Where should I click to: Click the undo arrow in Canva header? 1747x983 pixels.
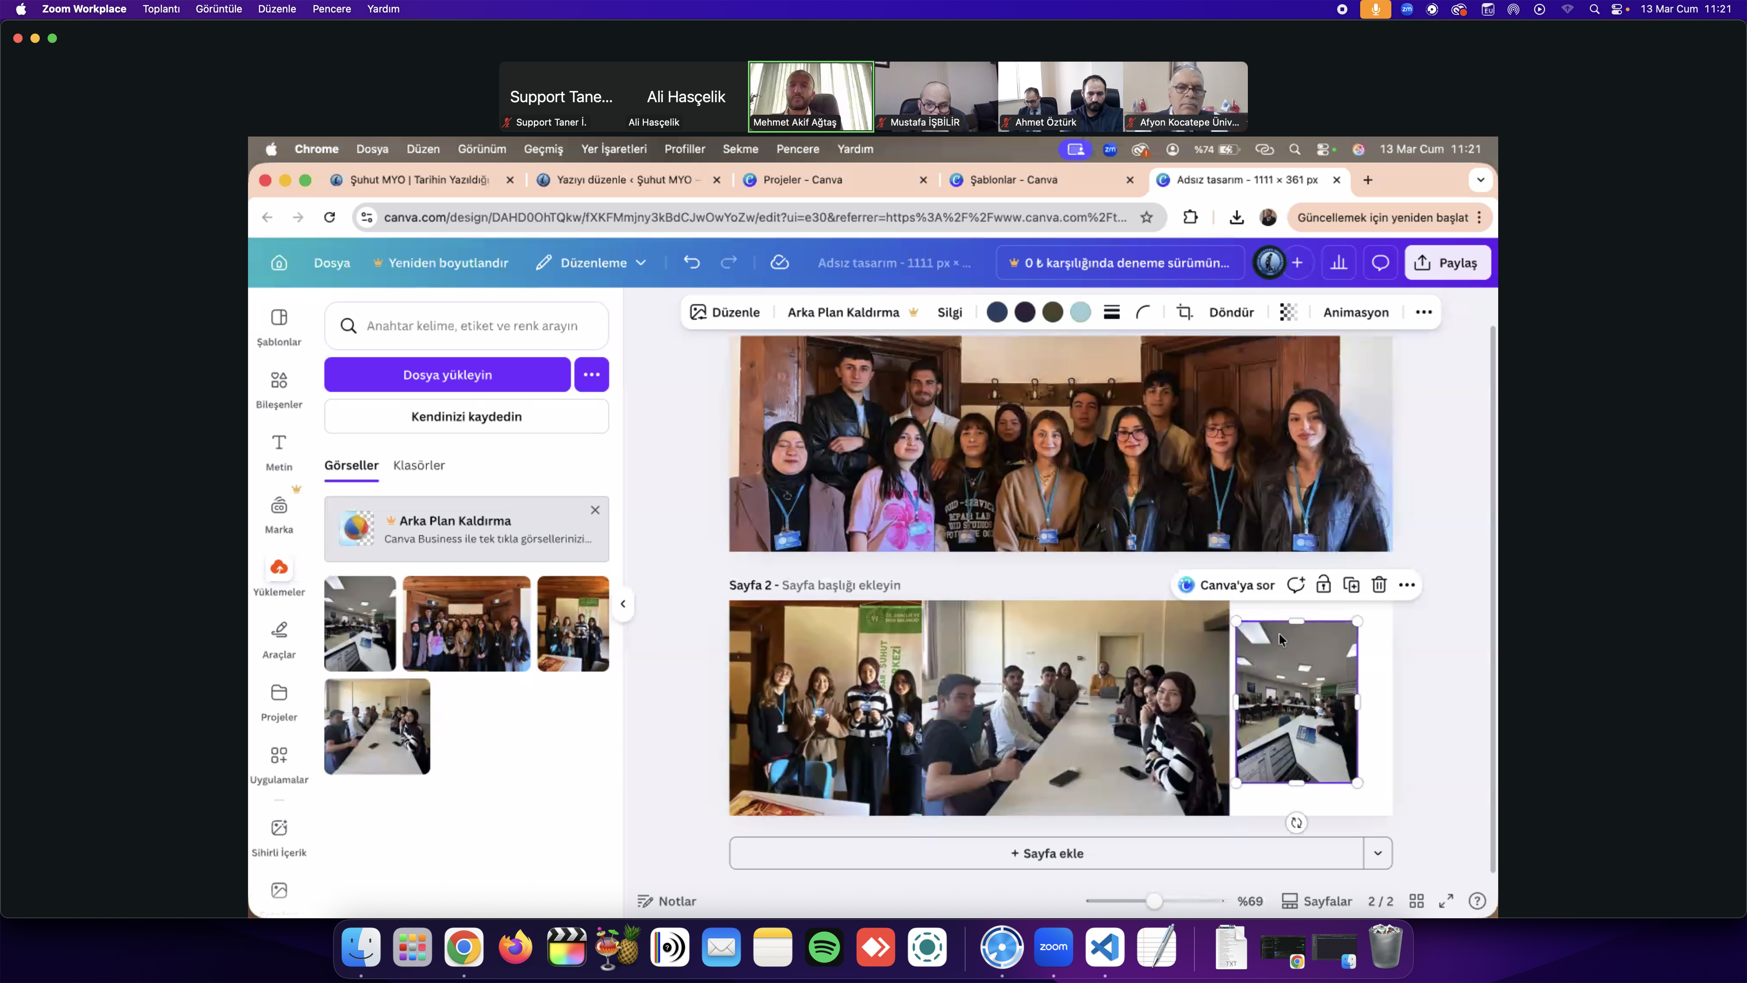pos(692,262)
